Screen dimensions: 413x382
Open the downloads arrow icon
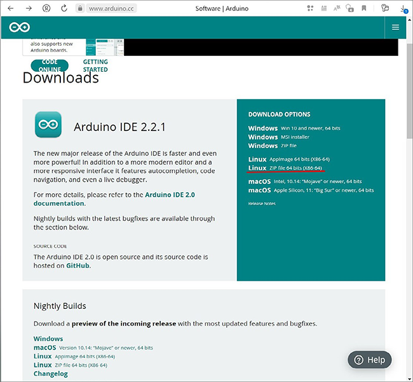[x=403, y=9]
